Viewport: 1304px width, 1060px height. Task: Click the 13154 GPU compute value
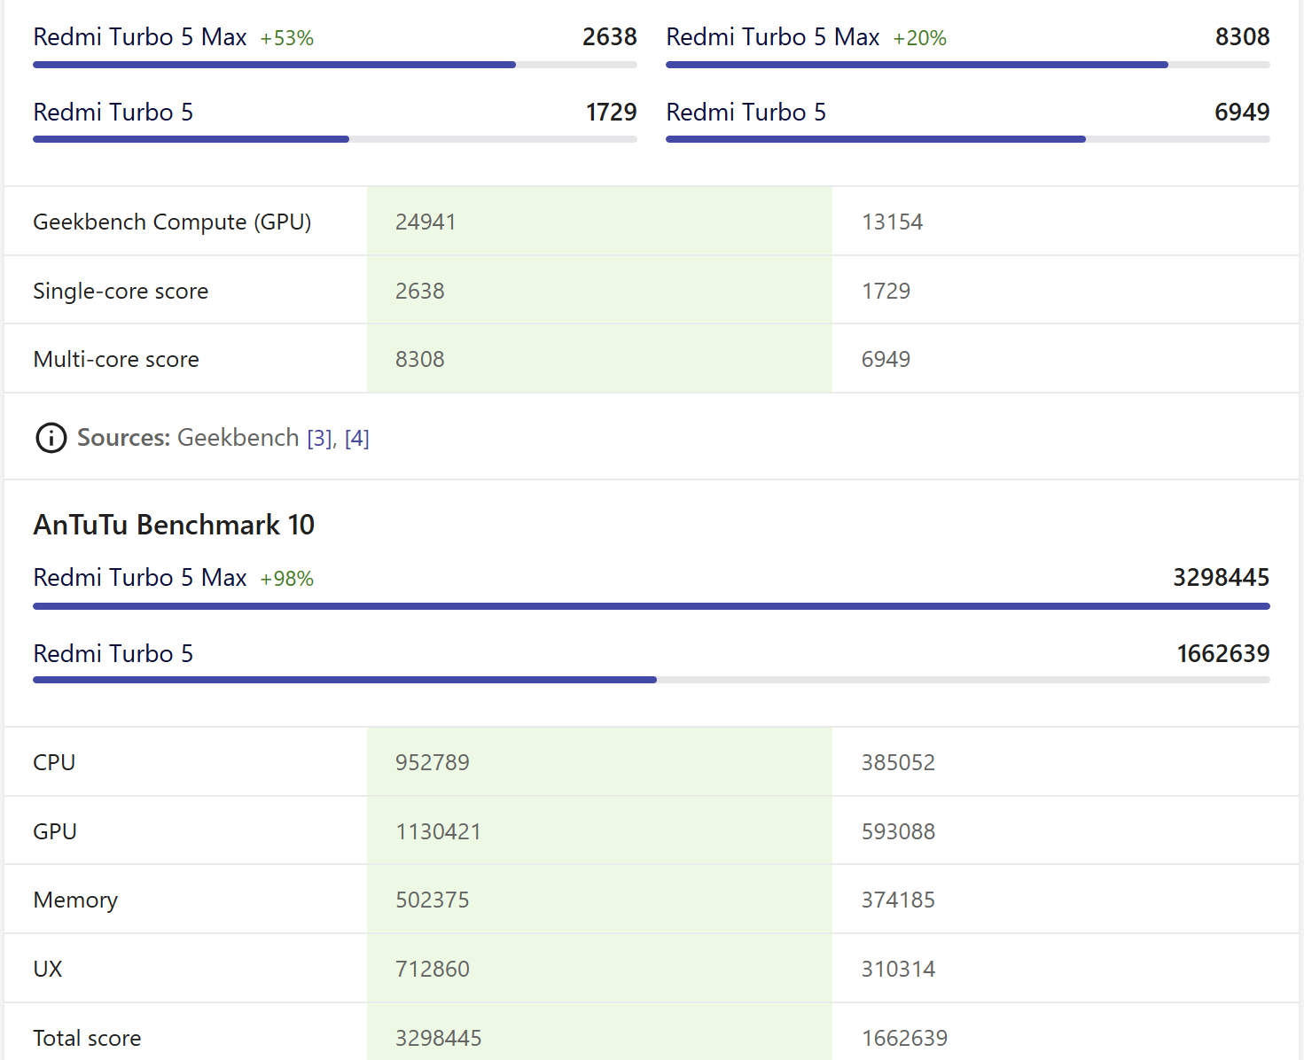[x=892, y=222]
